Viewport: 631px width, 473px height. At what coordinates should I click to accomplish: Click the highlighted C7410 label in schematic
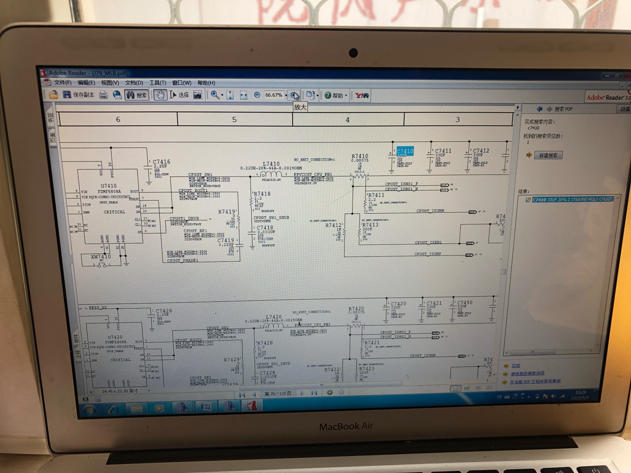(x=405, y=151)
